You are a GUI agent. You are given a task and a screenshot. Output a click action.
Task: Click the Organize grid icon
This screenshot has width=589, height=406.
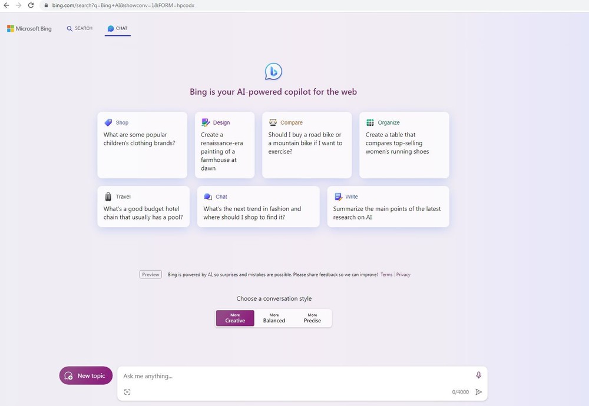tap(370, 122)
